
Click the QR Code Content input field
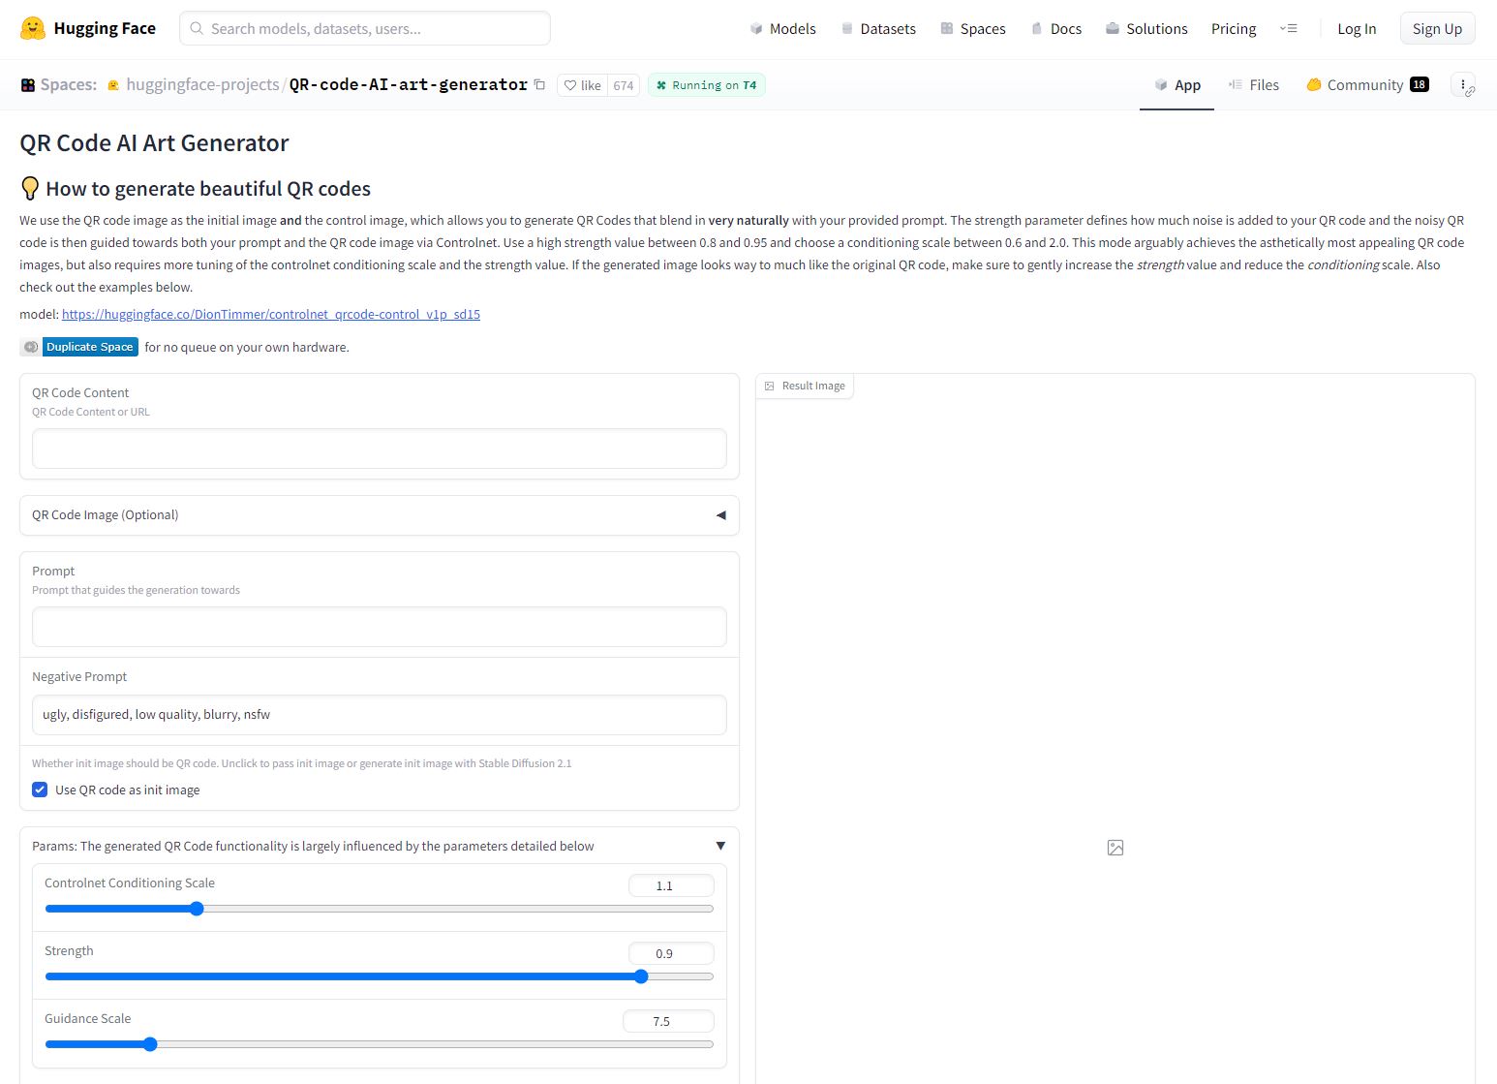click(380, 449)
